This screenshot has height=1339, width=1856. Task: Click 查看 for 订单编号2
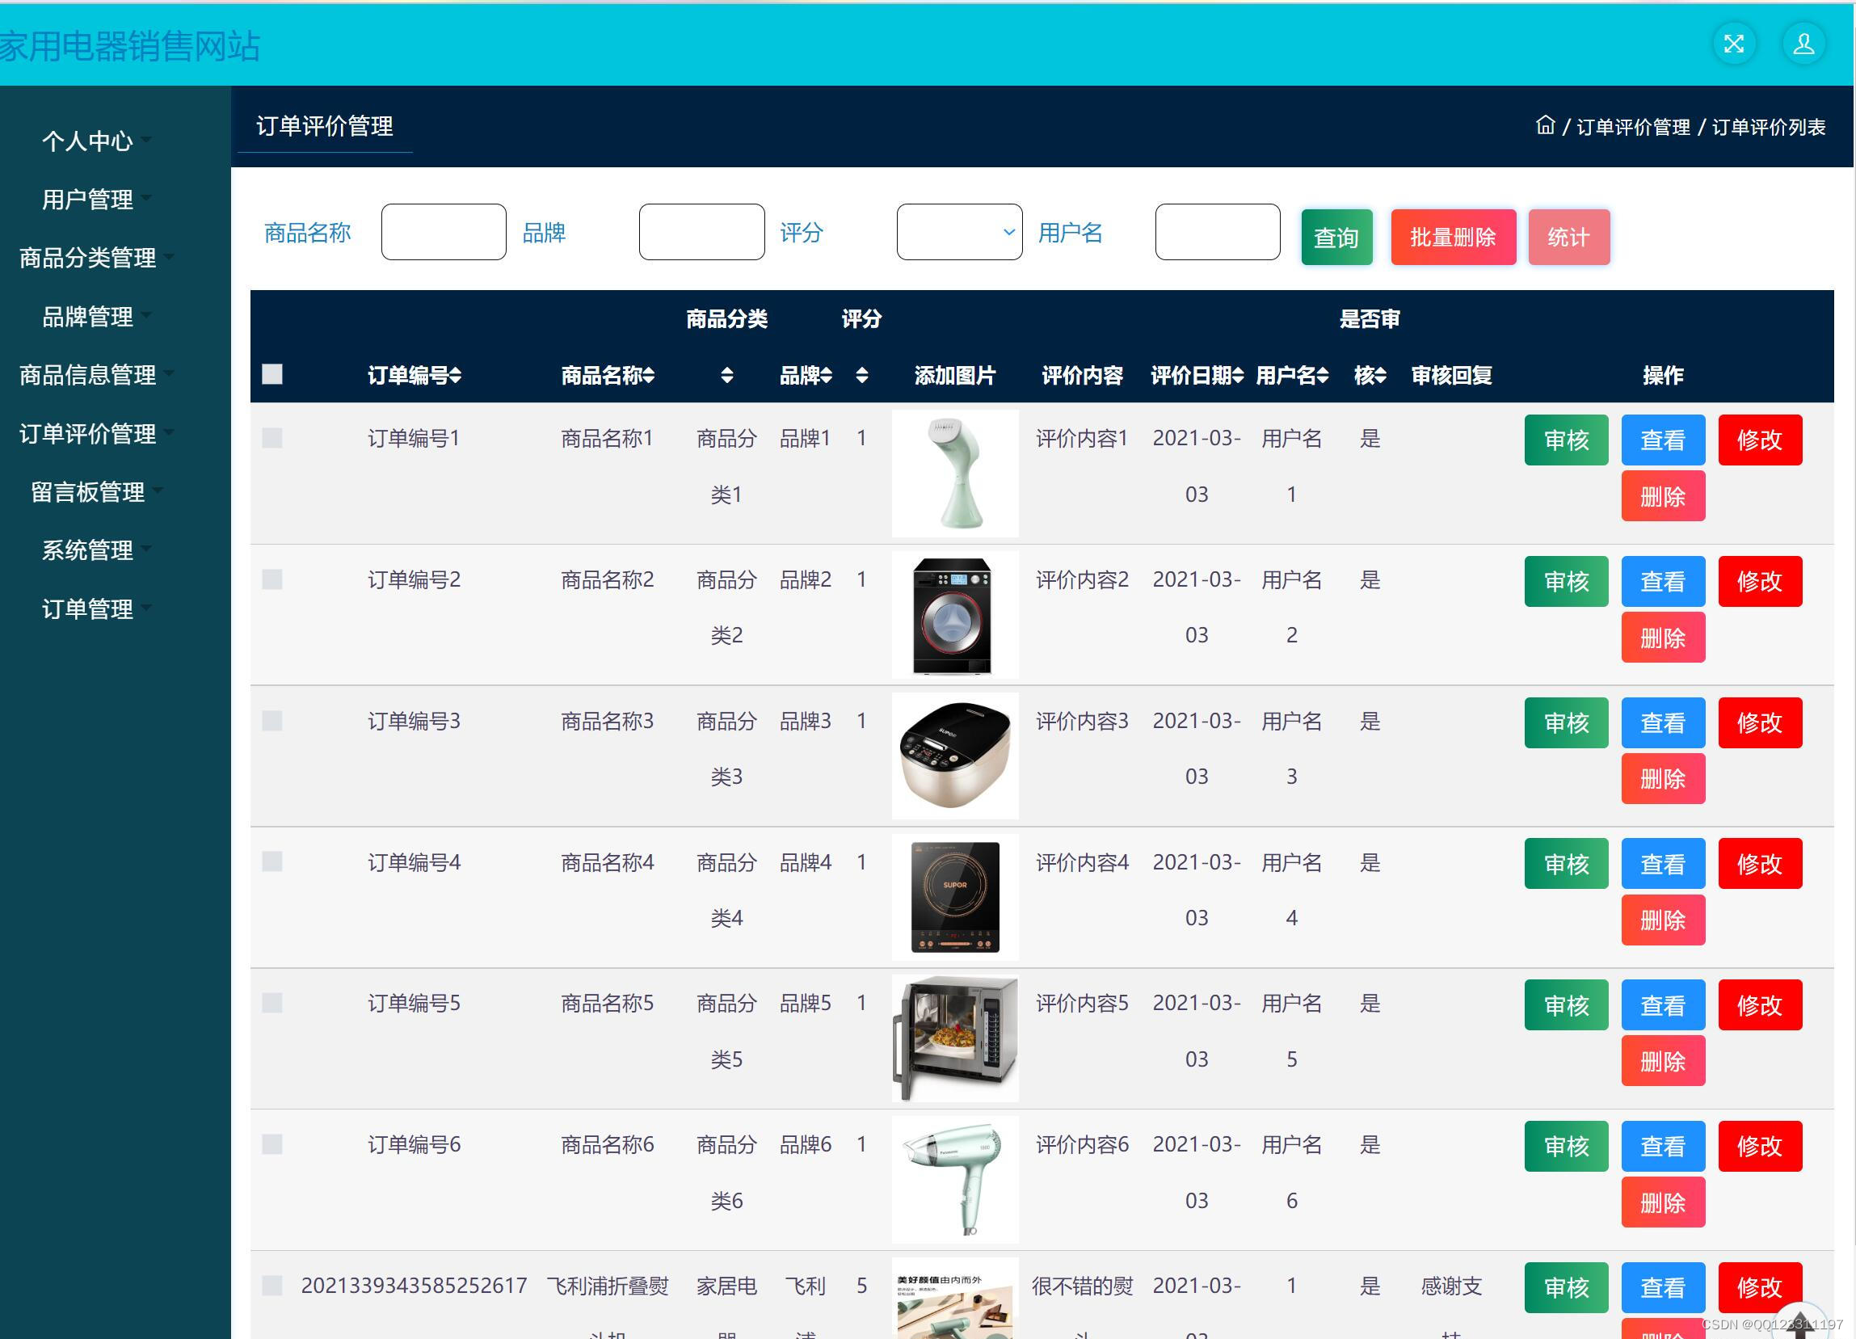[x=1662, y=581]
